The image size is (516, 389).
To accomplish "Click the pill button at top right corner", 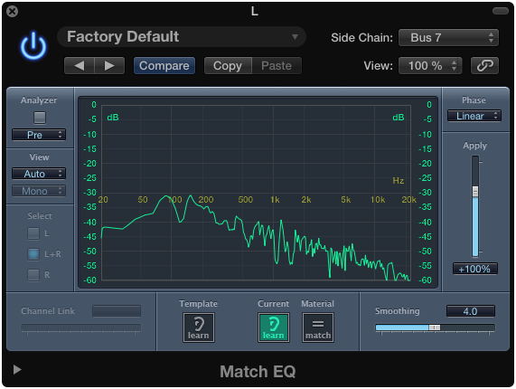I will [501, 11].
